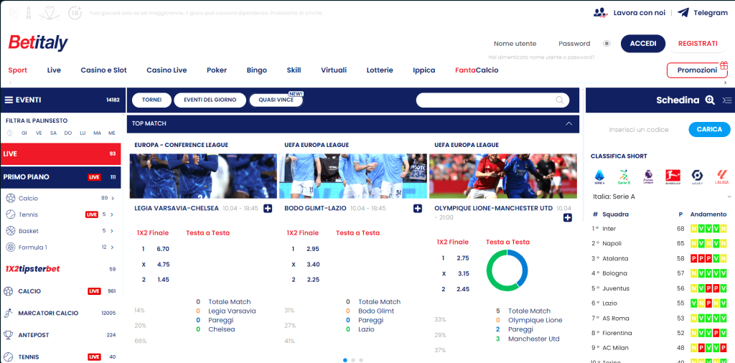Click the CARICA button

pyautogui.click(x=709, y=129)
